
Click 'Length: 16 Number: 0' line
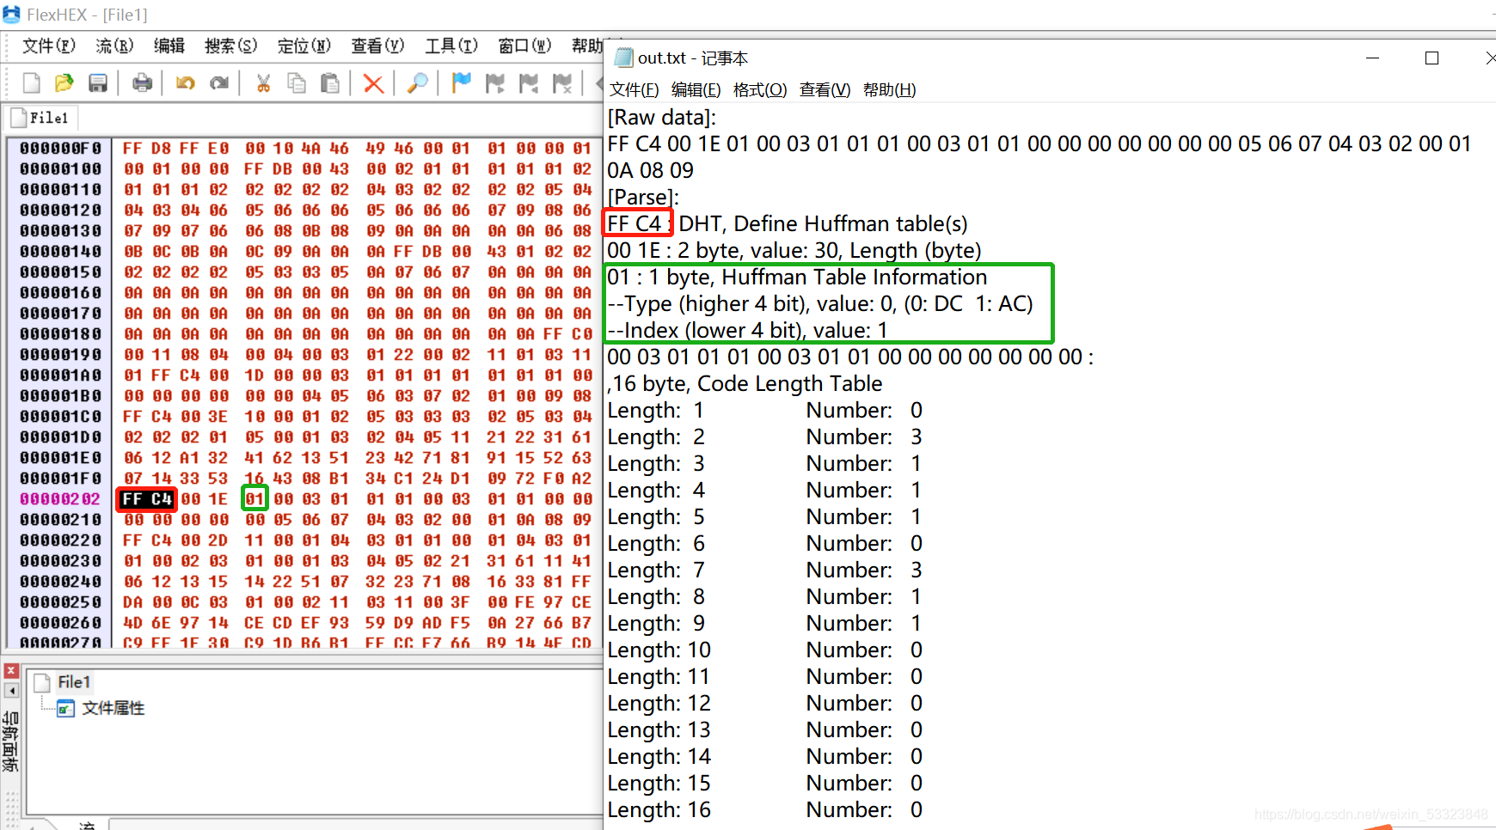click(765, 809)
